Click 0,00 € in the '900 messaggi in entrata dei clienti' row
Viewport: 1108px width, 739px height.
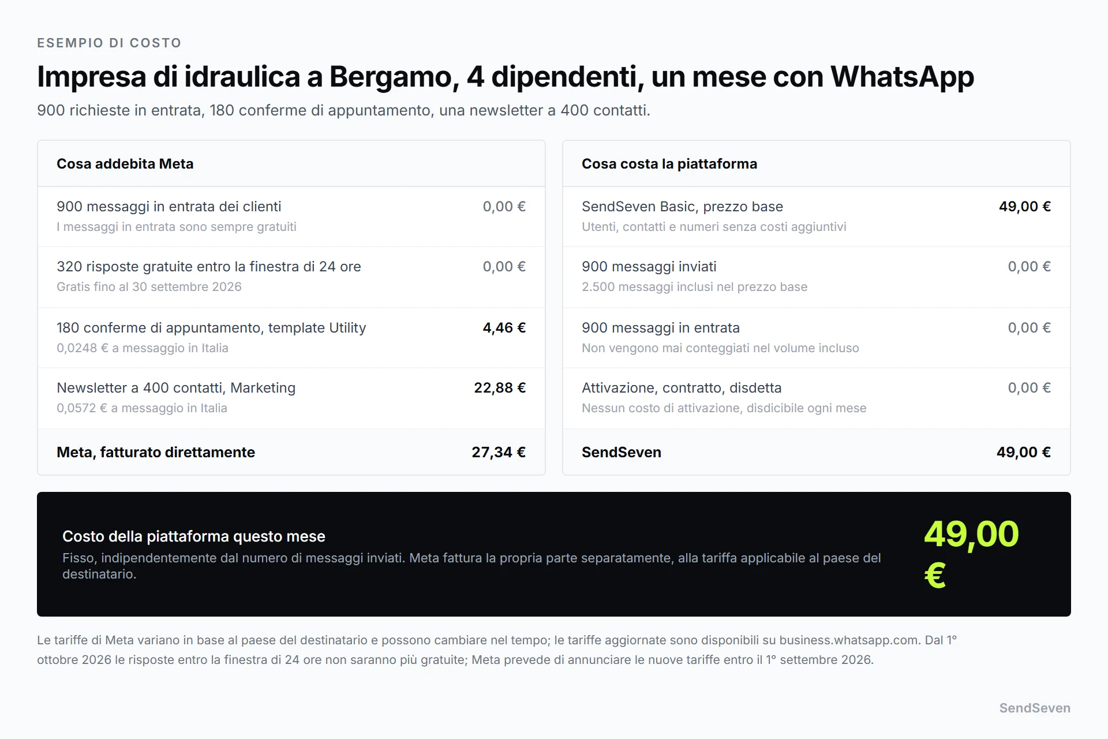(x=504, y=207)
